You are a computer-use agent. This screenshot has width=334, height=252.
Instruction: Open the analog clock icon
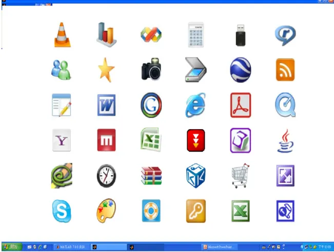[106, 176]
